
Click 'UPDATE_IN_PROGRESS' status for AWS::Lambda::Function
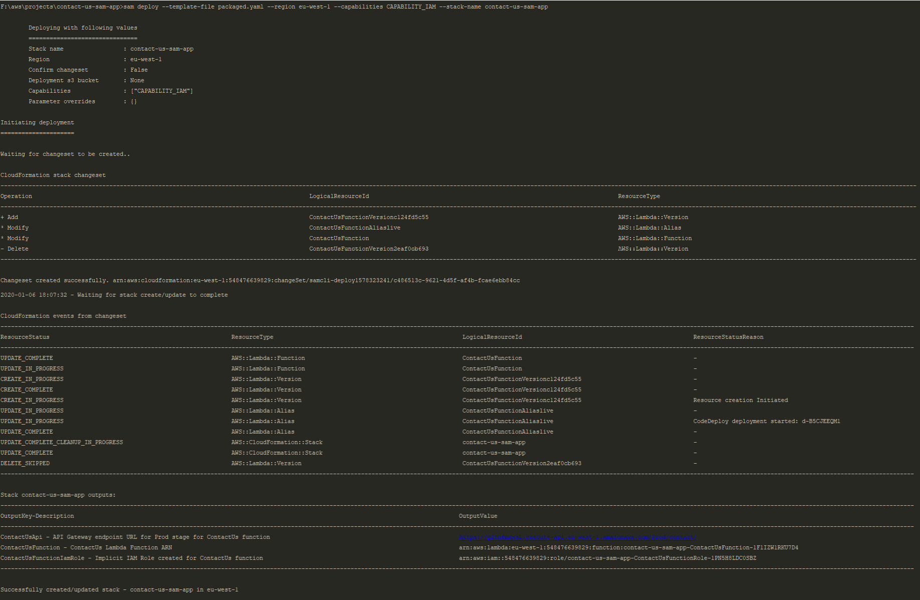pyautogui.click(x=32, y=369)
